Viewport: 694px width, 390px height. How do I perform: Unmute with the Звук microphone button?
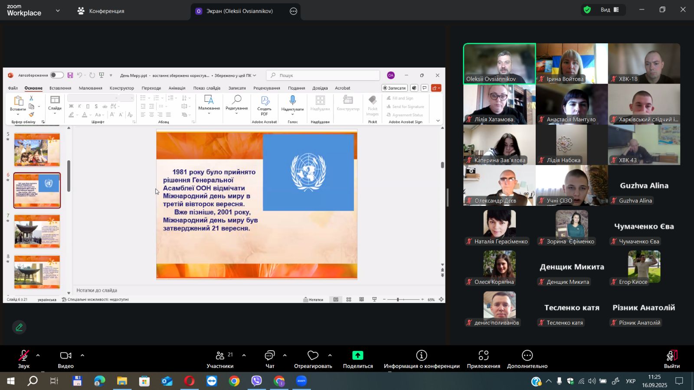24,359
